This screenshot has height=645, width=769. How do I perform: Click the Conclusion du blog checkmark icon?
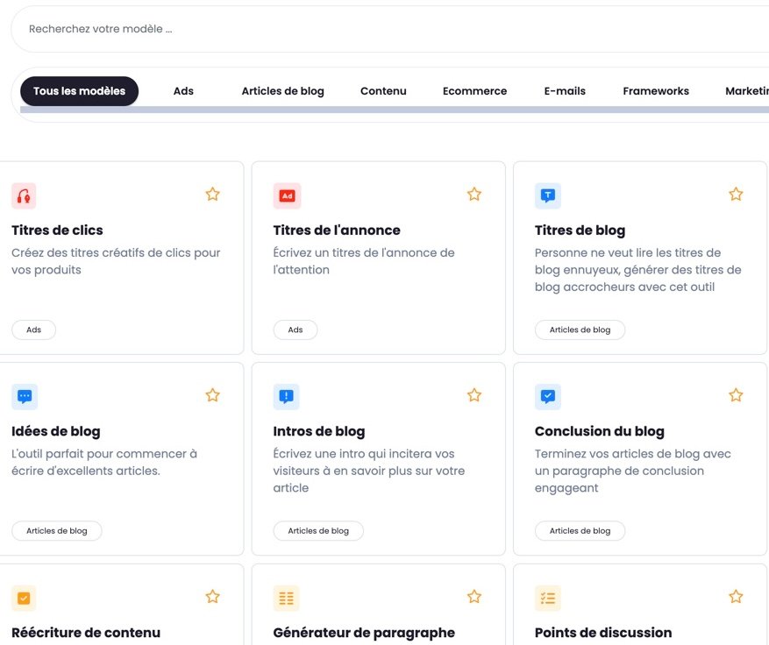coord(548,396)
